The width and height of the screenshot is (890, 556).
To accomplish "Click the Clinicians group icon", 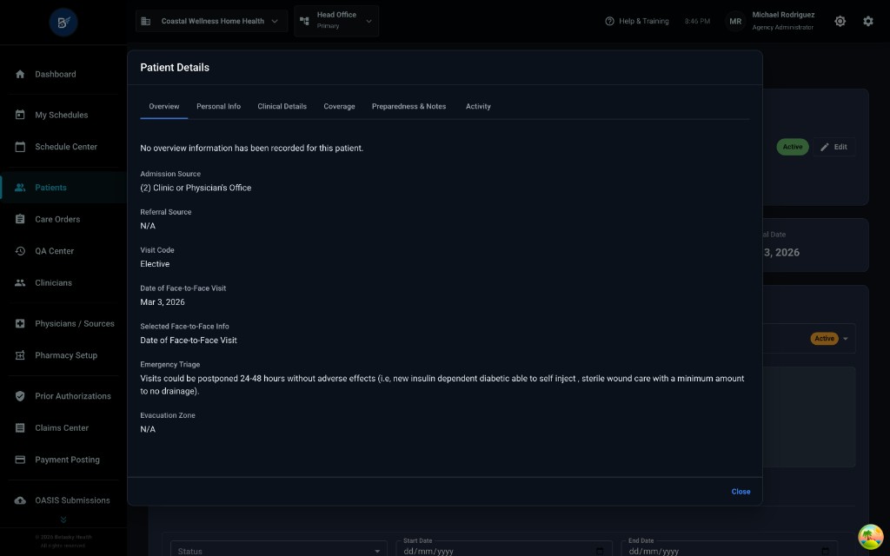I will point(20,282).
